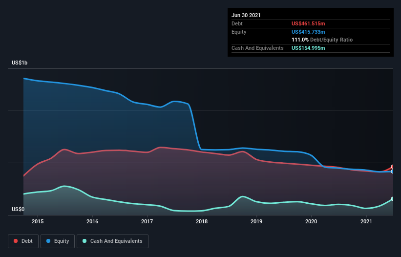Click the 2016 x-axis label
401x257 pixels.
(x=92, y=221)
